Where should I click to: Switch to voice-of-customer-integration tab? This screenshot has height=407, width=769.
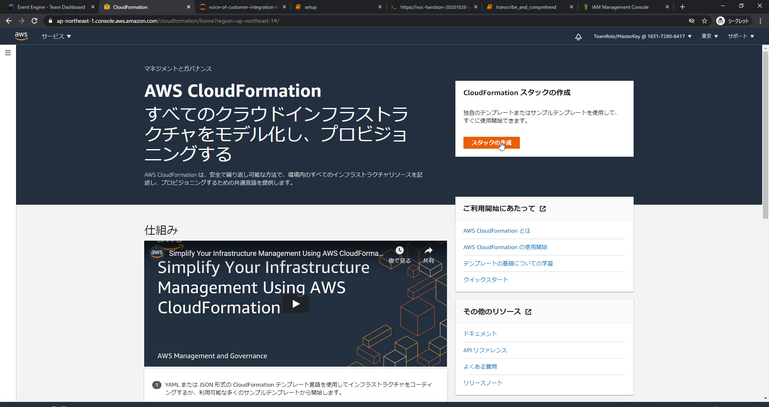(244, 7)
